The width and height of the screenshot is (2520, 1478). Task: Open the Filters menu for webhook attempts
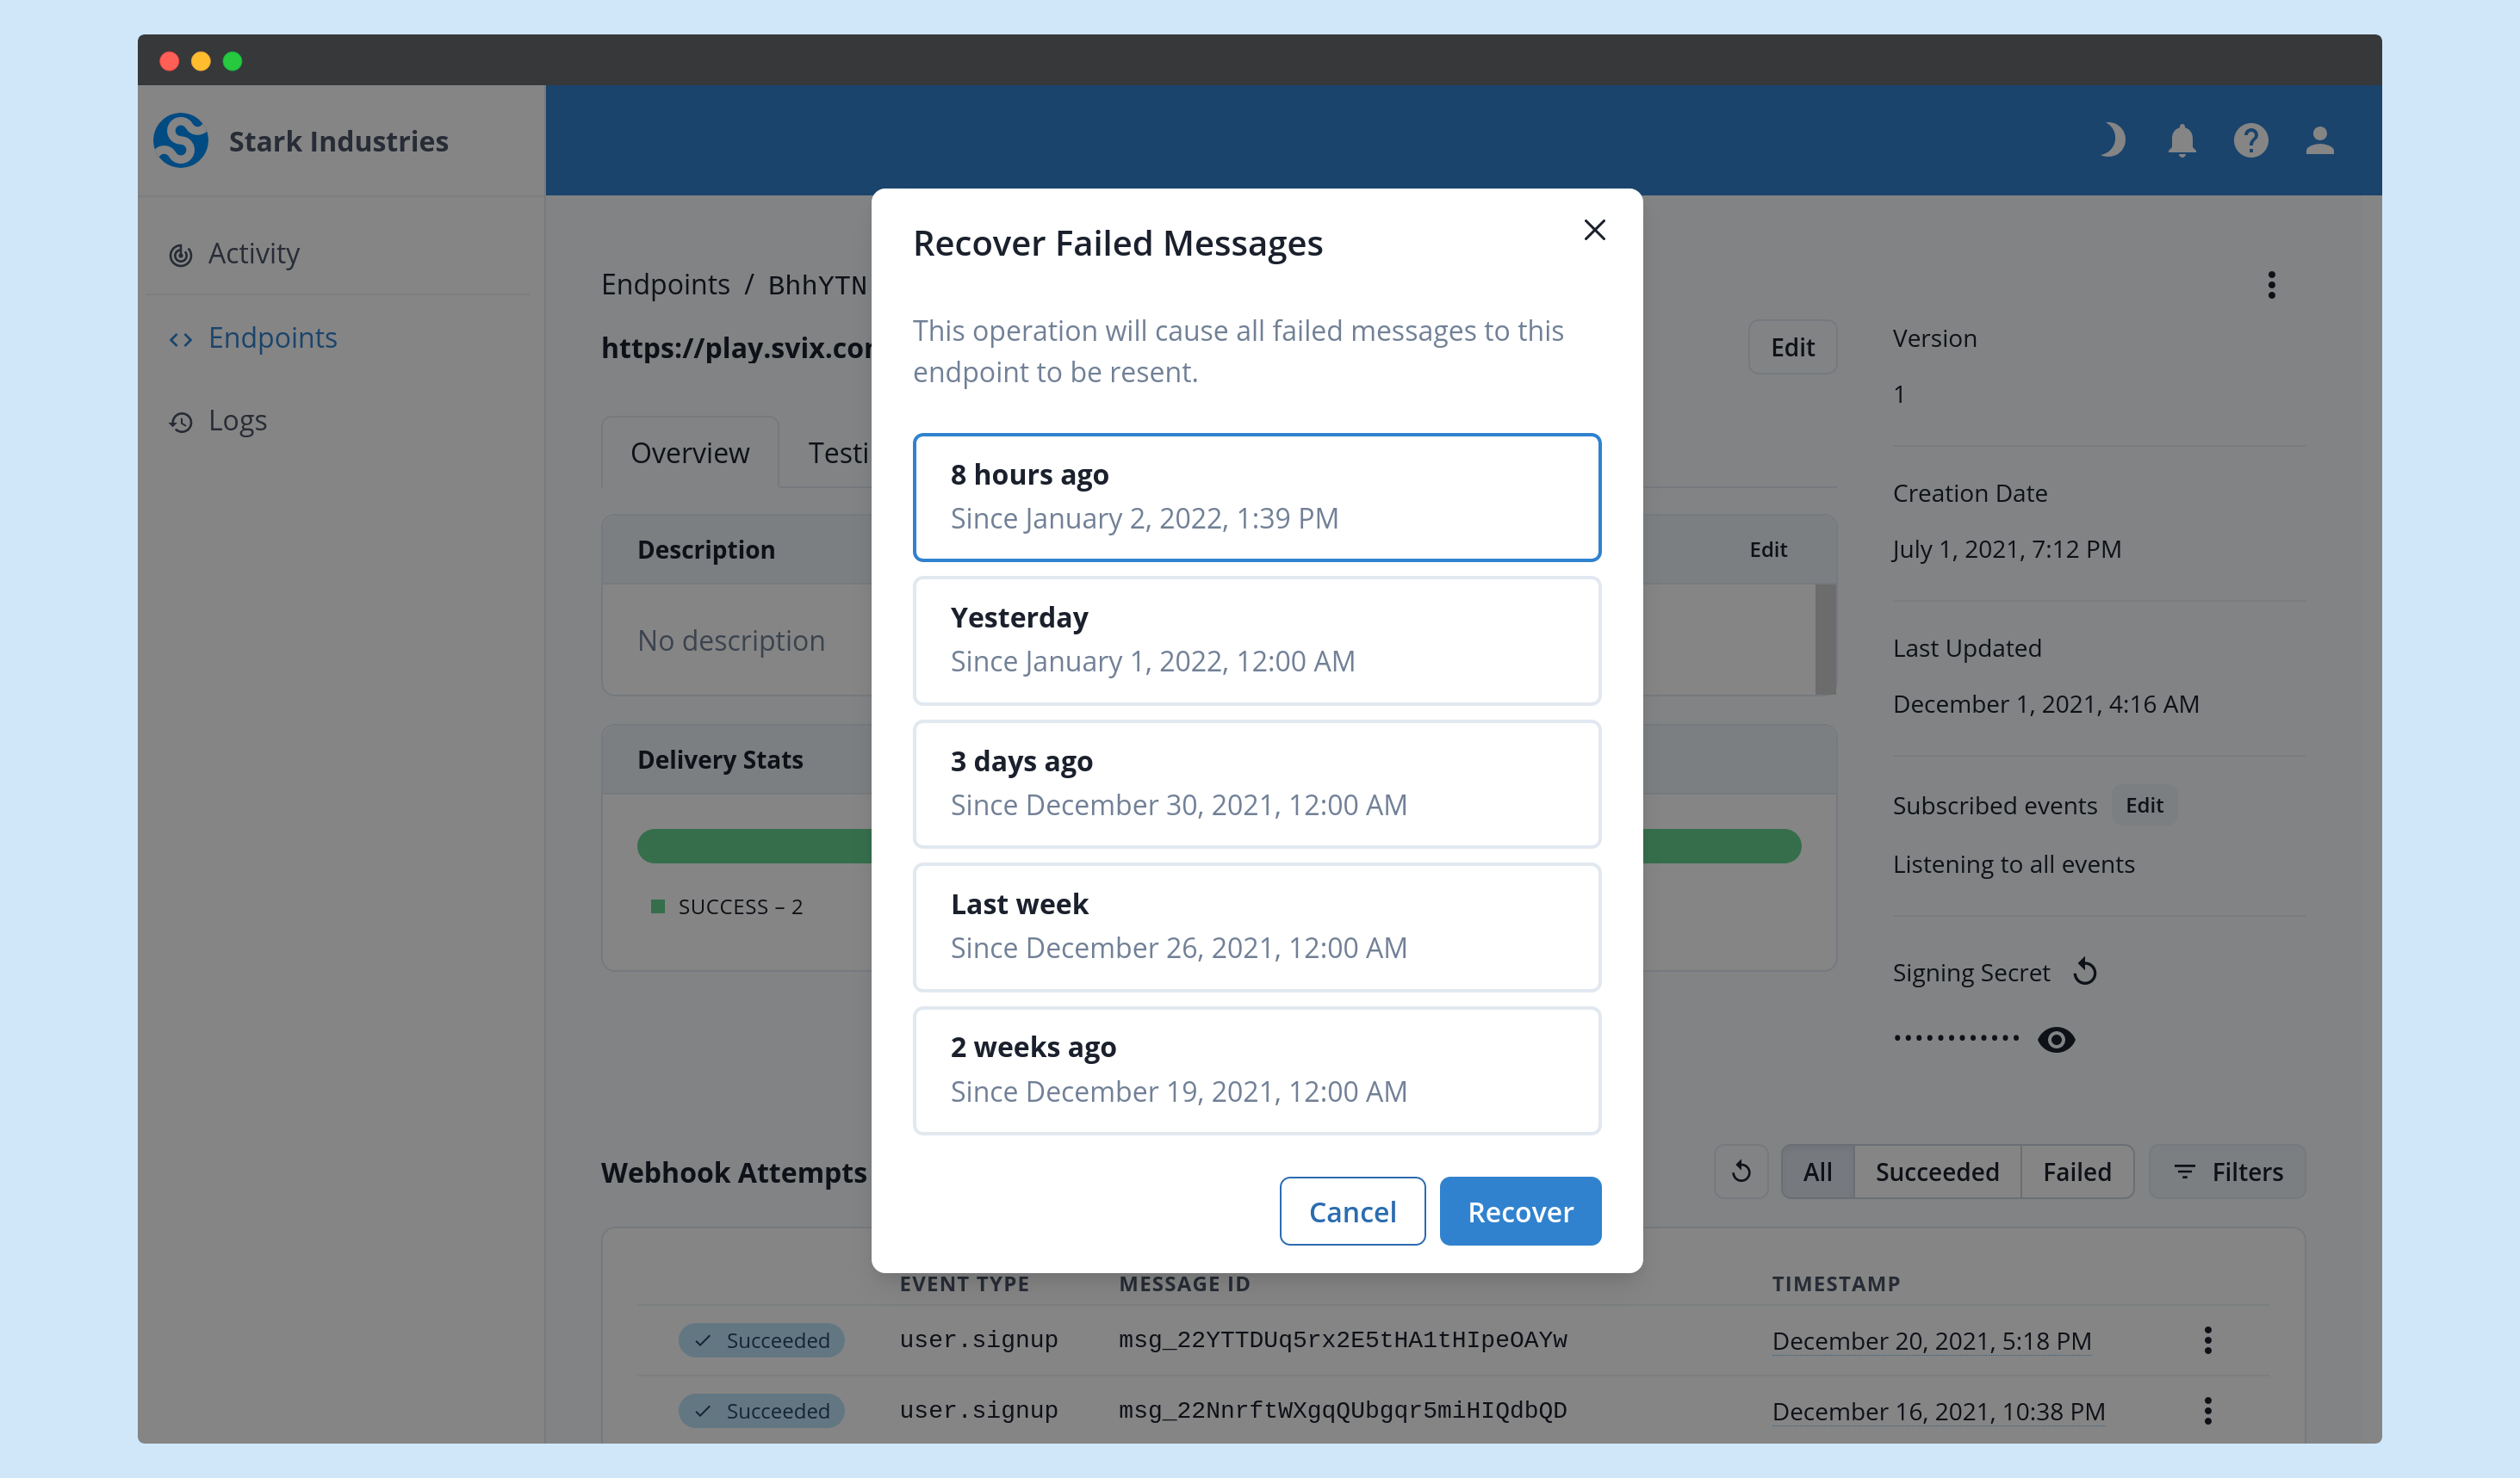coord(2228,1172)
